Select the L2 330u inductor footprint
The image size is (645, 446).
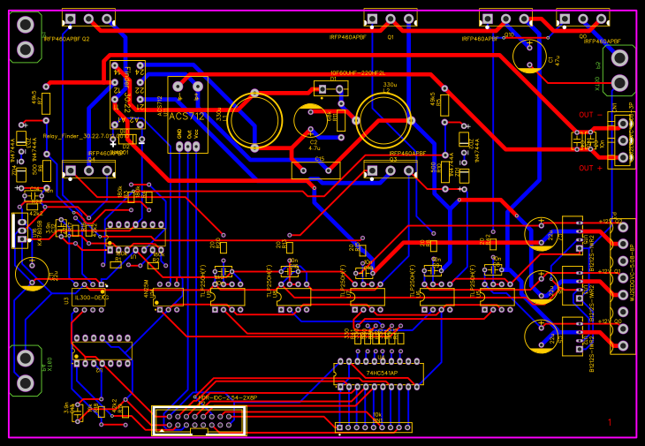tap(383, 120)
